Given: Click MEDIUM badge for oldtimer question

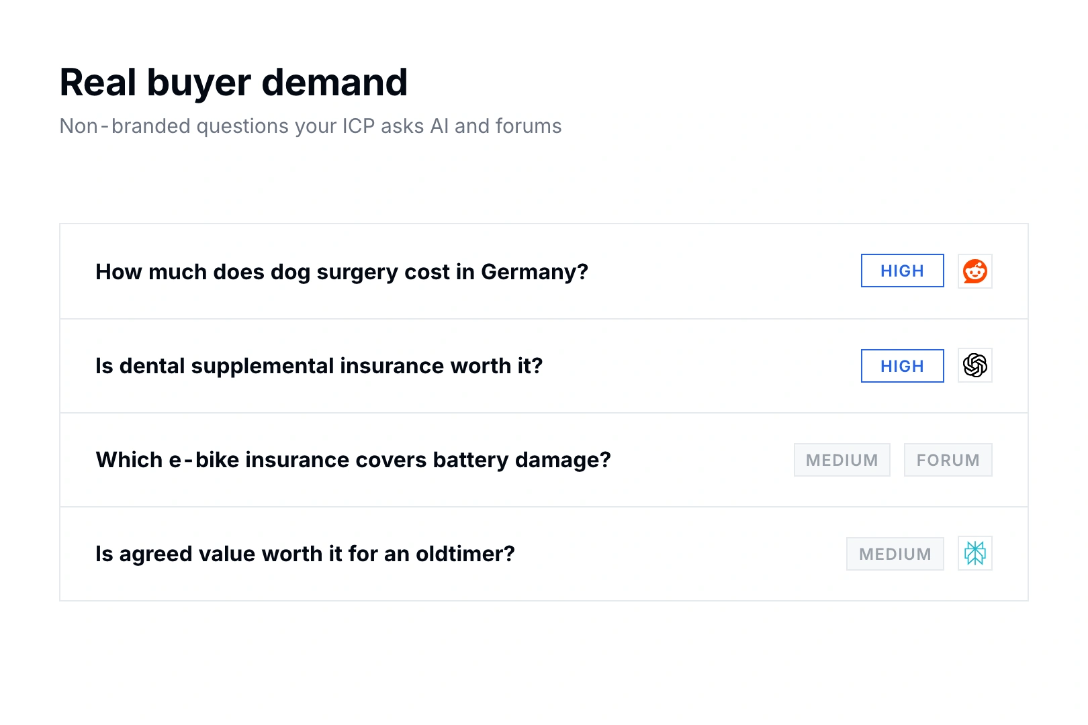Looking at the screenshot, I should point(895,554).
